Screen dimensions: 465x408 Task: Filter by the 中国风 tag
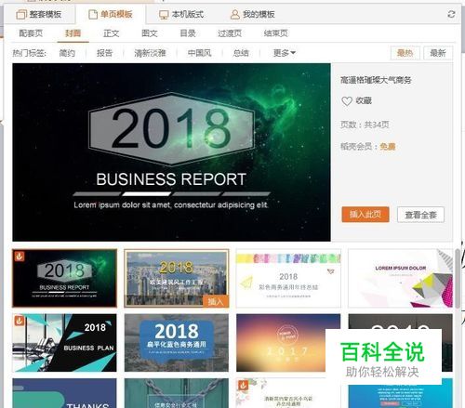coord(199,53)
